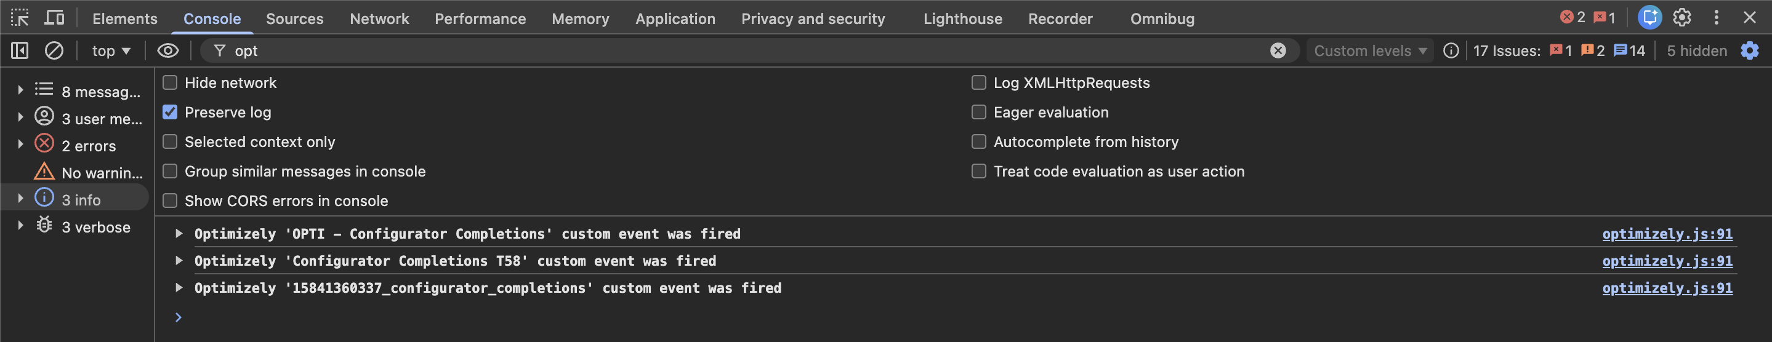Clear the filter text with X icon
The image size is (1772, 342).
click(x=1278, y=51)
